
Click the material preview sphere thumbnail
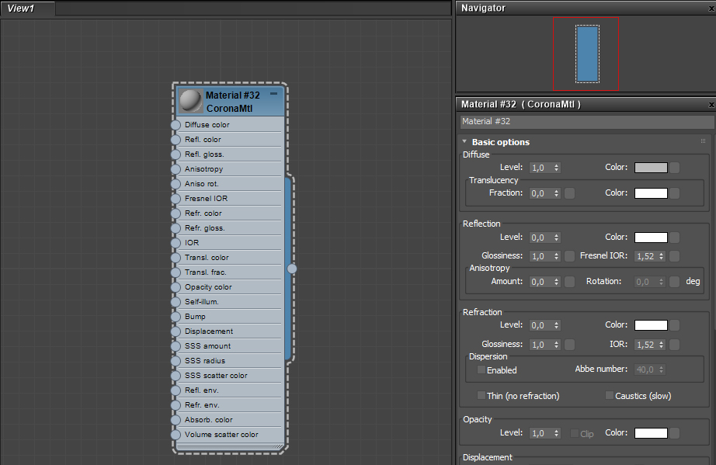coord(190,101)
